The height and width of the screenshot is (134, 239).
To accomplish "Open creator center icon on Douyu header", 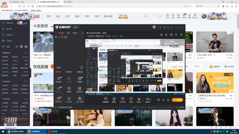I will (x=195, y=16).
